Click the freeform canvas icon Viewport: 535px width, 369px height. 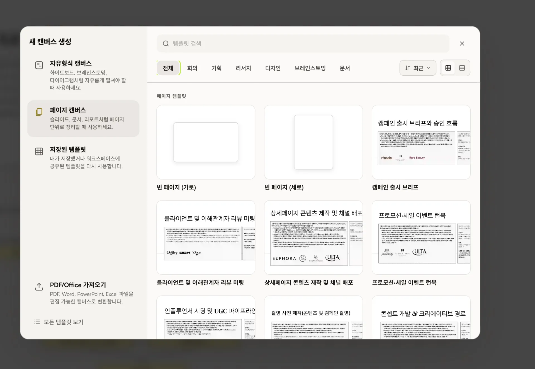coord(39,65)
